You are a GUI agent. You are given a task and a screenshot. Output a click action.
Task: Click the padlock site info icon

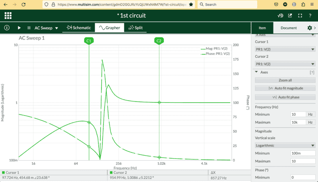point(53,4)
